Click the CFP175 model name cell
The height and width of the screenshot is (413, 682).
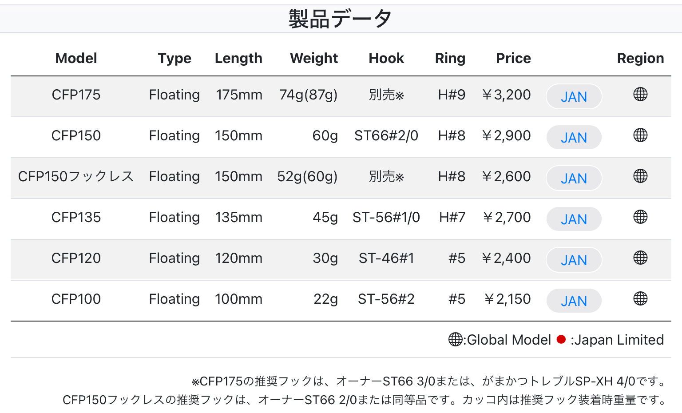(76, 95)
